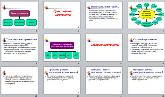The height and width of the screenshot is (97, 165).
Task: Select slide 13 'Принципы работы протоколов'
Action: [62, 80]
